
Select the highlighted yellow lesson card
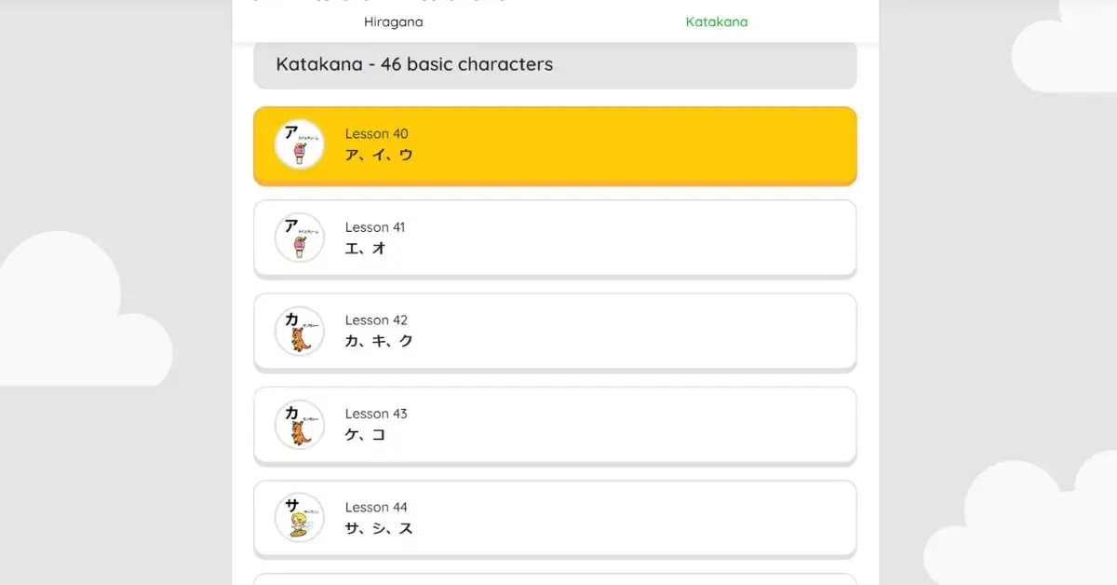[555, 145]
